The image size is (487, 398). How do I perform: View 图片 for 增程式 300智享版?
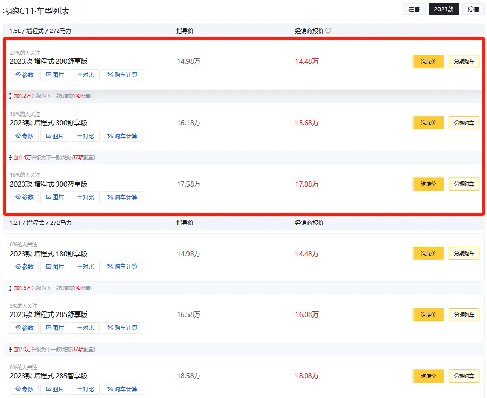pyautogui.click(x=55, y=197)
